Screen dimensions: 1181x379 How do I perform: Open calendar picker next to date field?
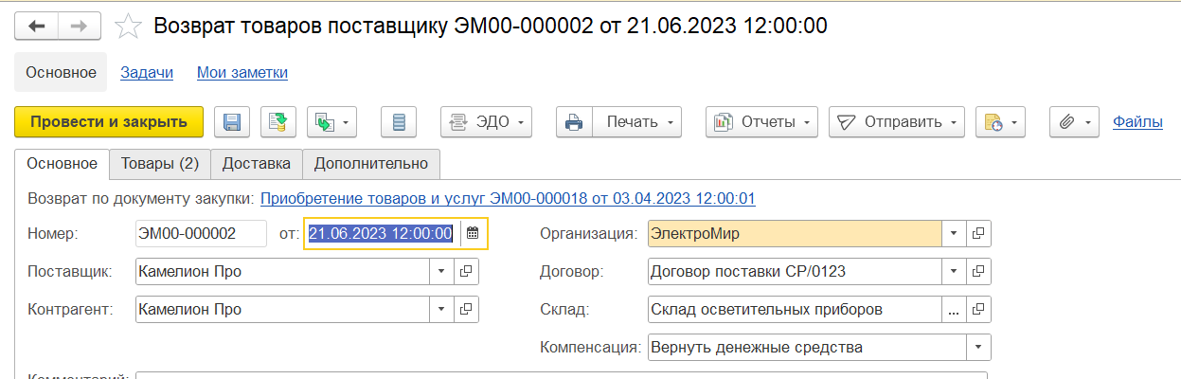click(x=473, y=233)
